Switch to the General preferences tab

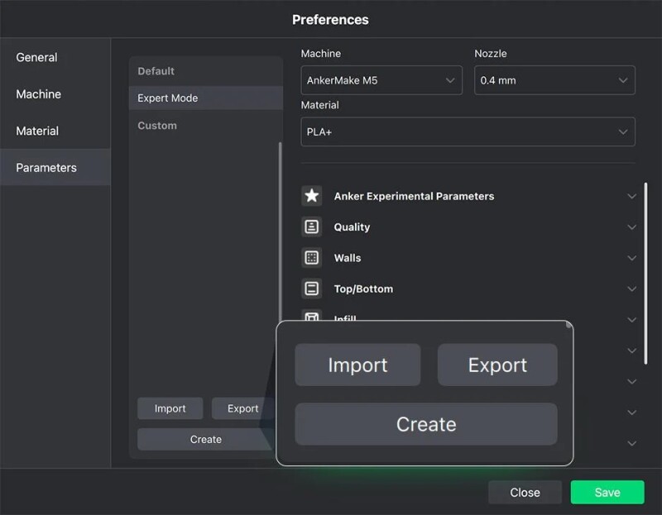coord(55,57)
